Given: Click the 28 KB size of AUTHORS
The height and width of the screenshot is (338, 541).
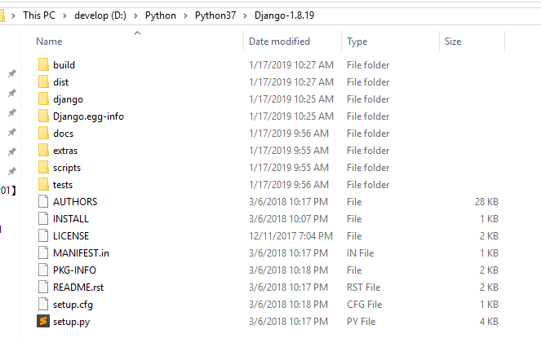Looking at the screenshot, I should point(486,201).
